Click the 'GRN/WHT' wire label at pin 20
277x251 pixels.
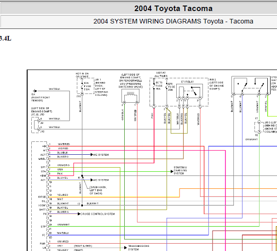point(63,225)
